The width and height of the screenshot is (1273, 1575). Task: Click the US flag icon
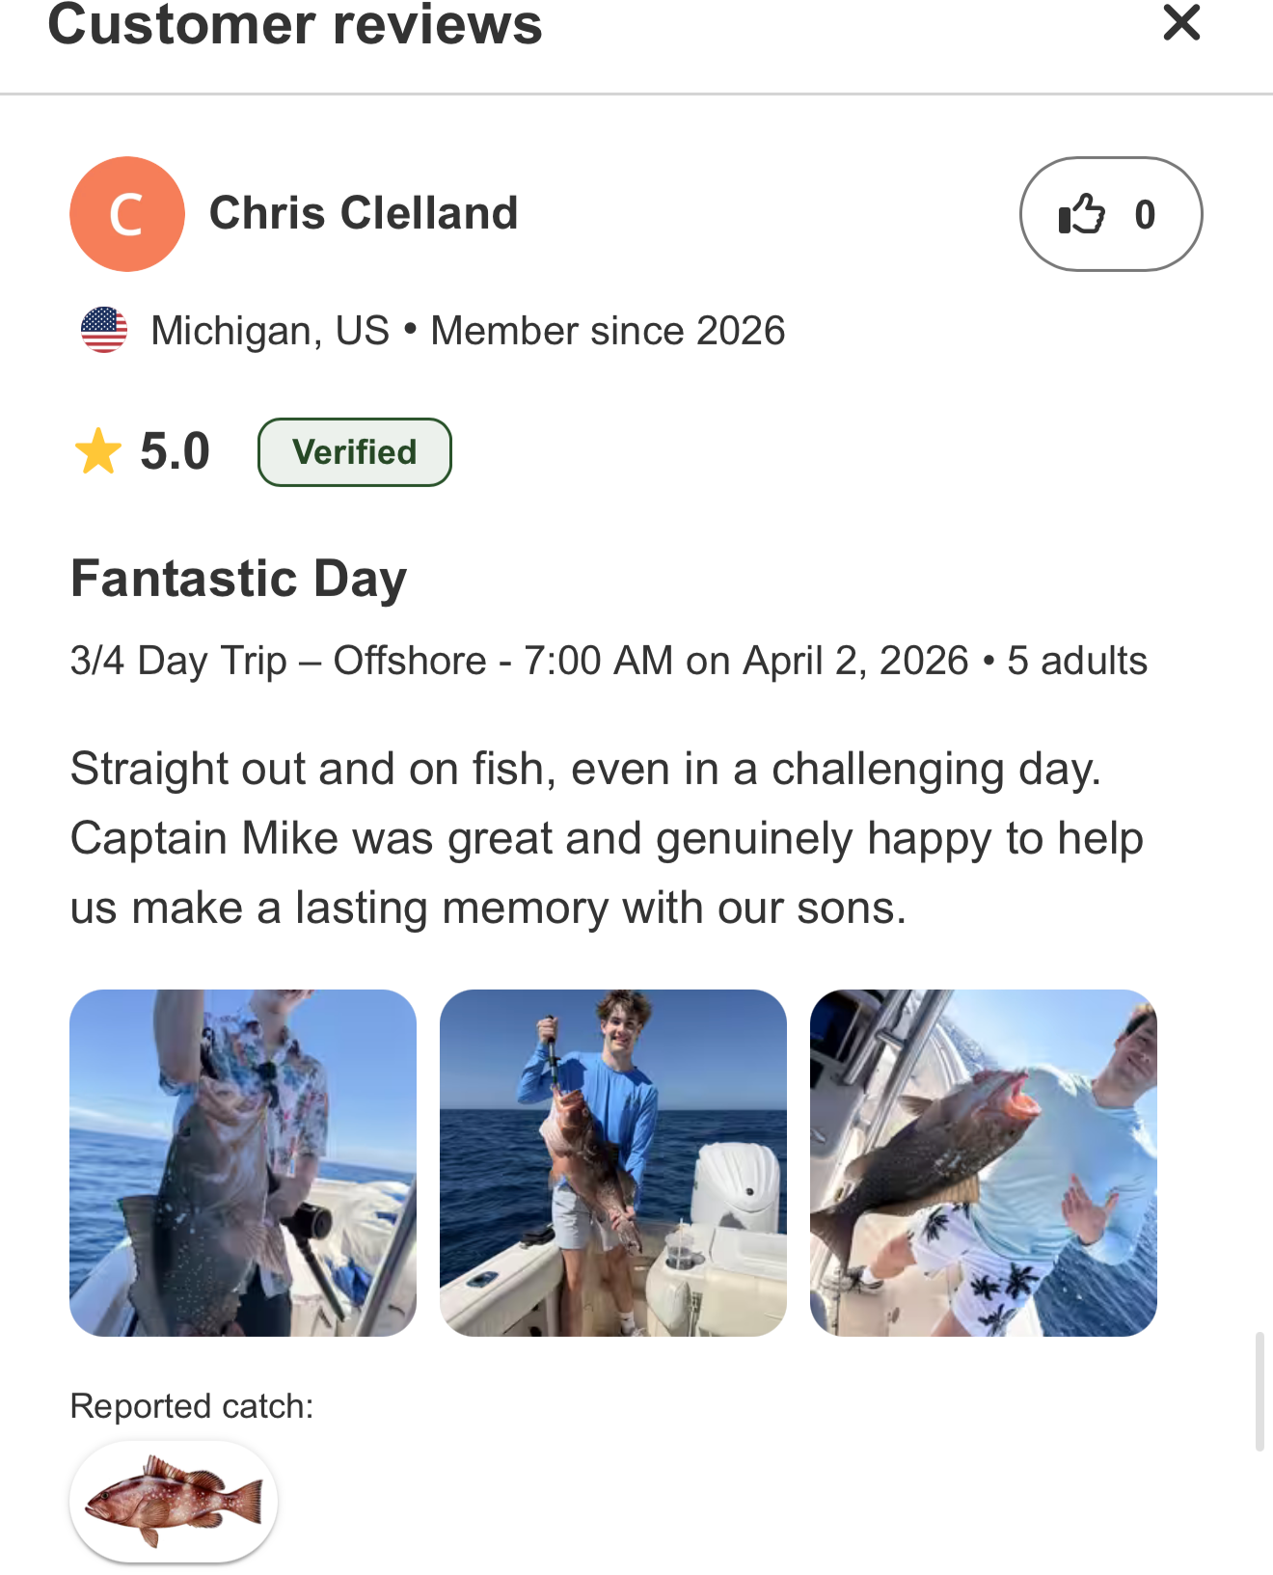point(104,330)
